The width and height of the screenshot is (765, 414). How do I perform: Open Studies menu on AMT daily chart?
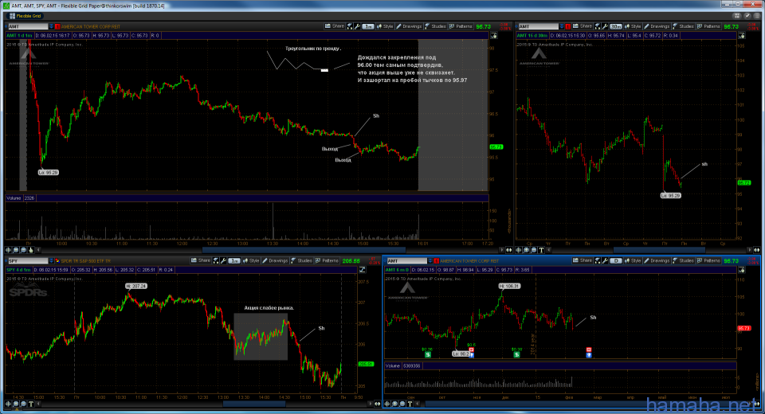click(683, 260)
